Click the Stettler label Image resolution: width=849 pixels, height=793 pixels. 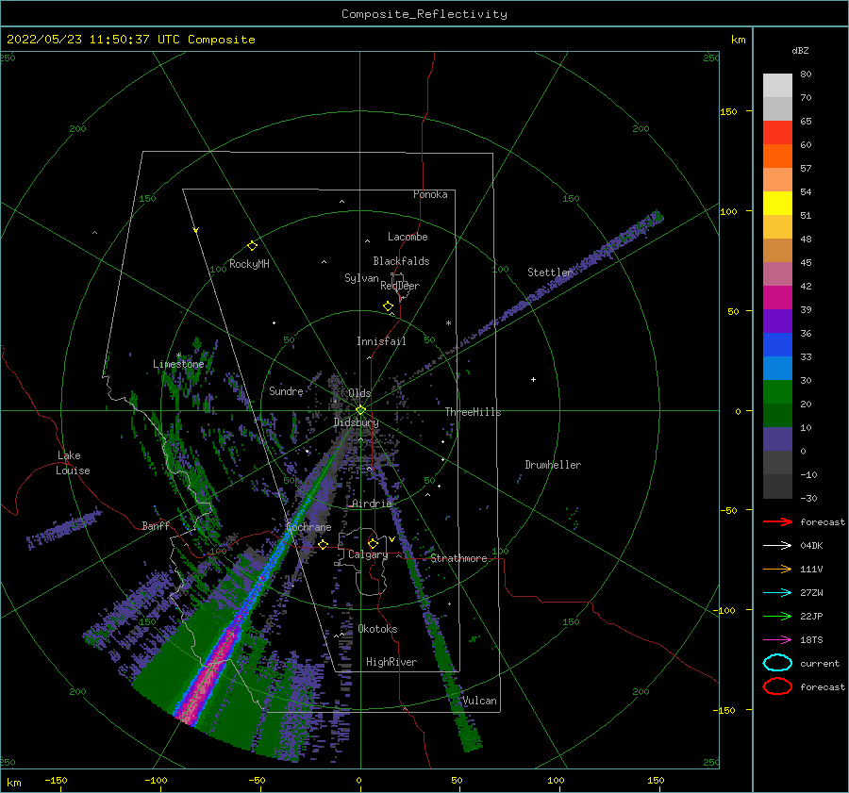point(550,273)
